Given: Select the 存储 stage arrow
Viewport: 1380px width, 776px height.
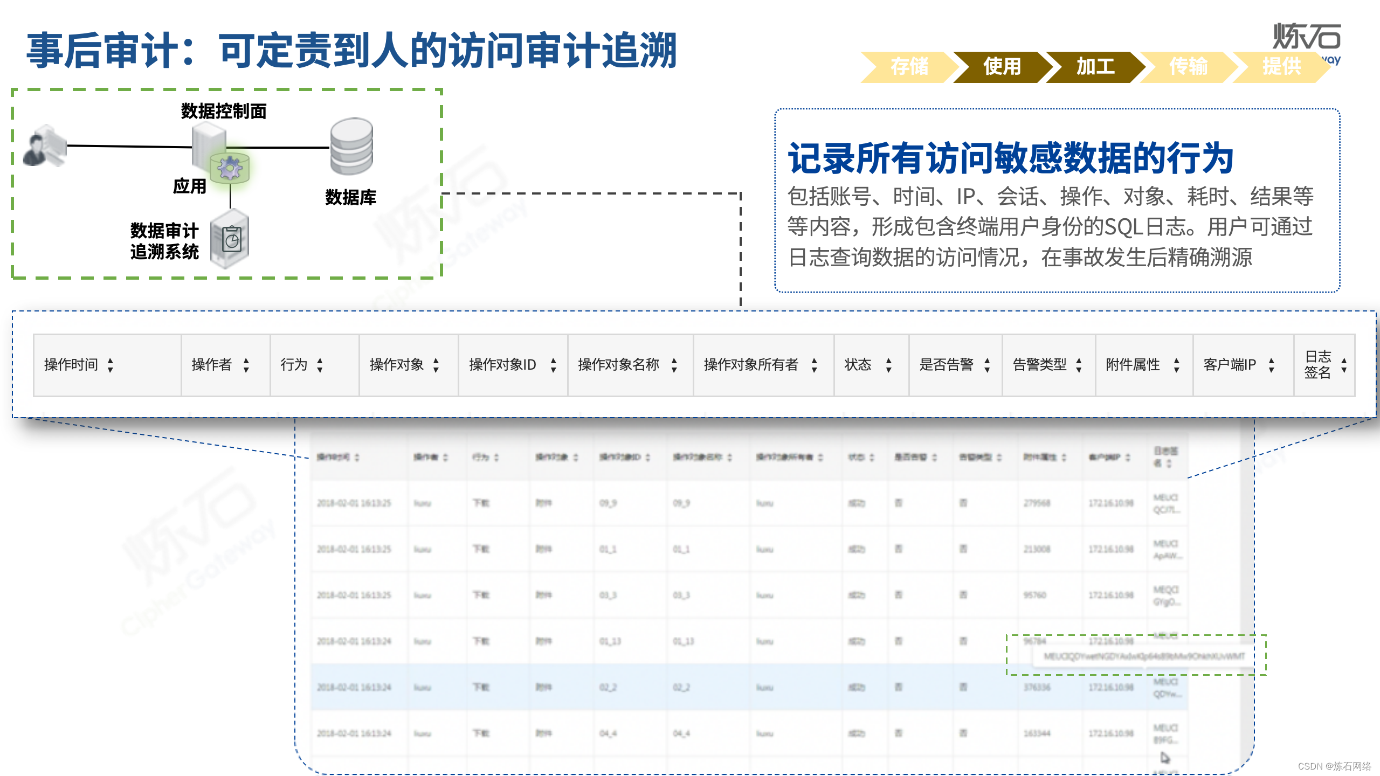Looking at the screenshot, I should point(909,67).
